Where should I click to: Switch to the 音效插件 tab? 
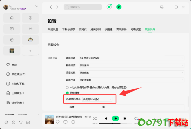121,29
